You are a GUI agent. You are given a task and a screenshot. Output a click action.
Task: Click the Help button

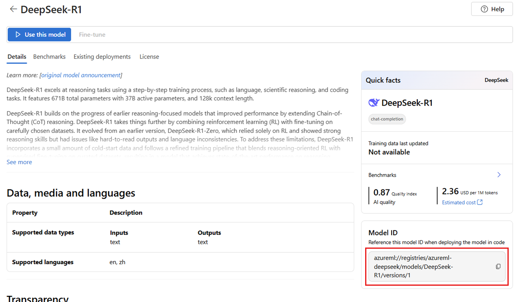tap(492, 9)
